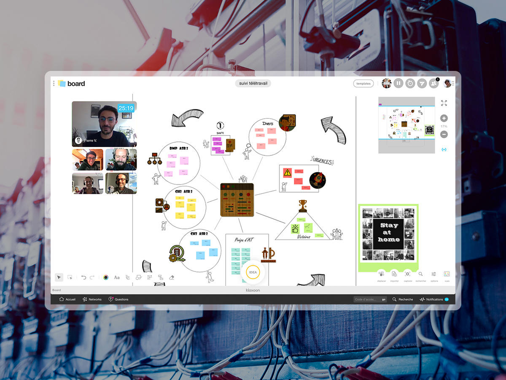Open the participants list icon
Viewport: 506px width, 380px height.
(434, 83)
